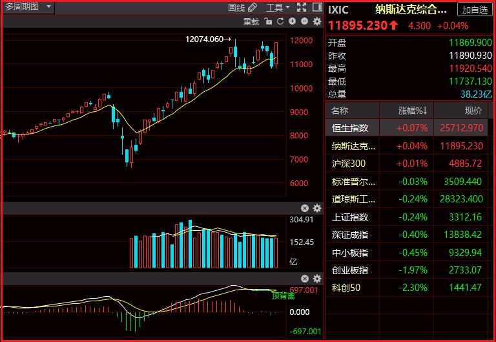496x342 pixels.
Task: Toggle the chart lock icon
Action: (x=268, y=21)
